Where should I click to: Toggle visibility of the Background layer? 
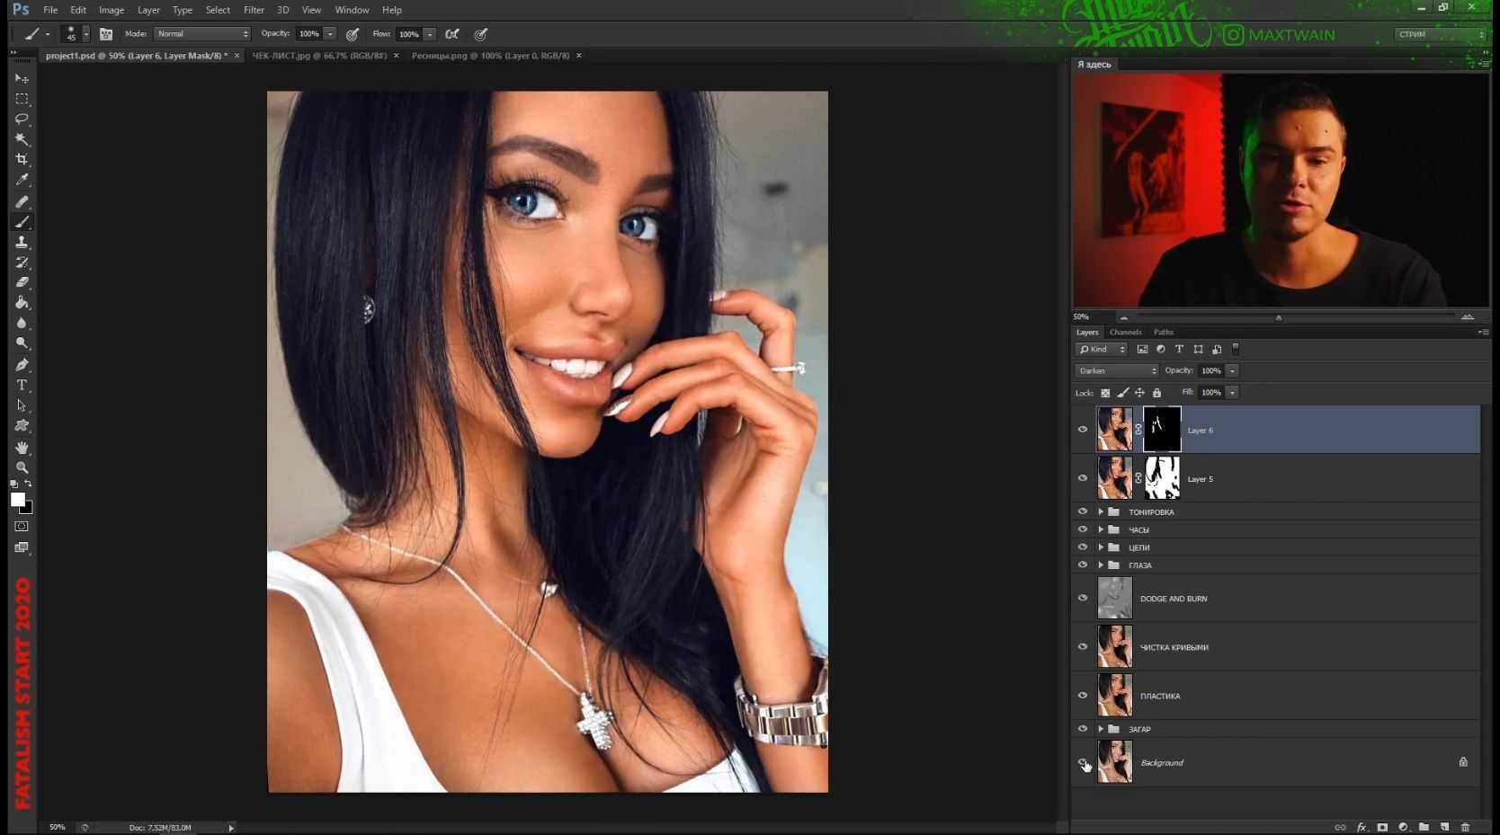tap(1083, 762)
